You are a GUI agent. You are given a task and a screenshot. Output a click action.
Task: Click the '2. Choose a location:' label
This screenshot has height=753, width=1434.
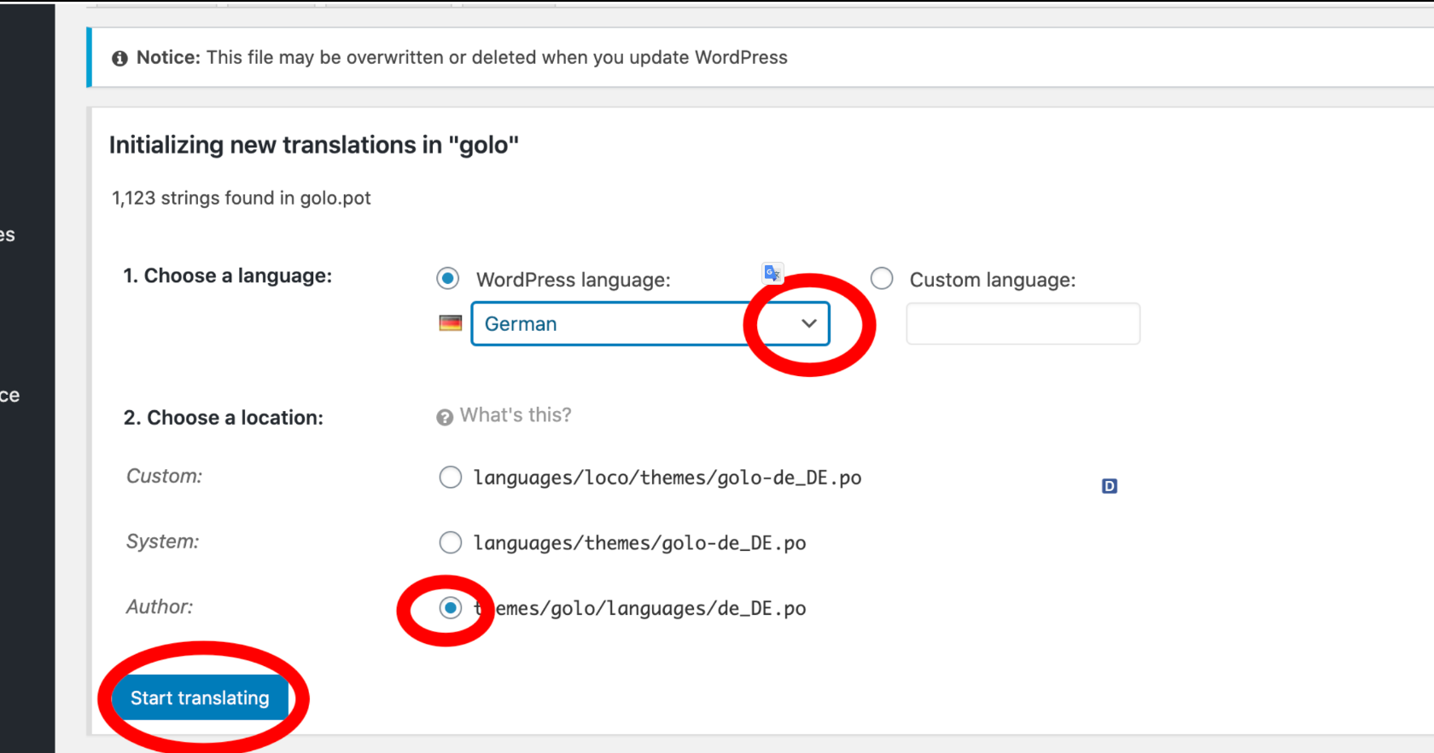[224, 418]
